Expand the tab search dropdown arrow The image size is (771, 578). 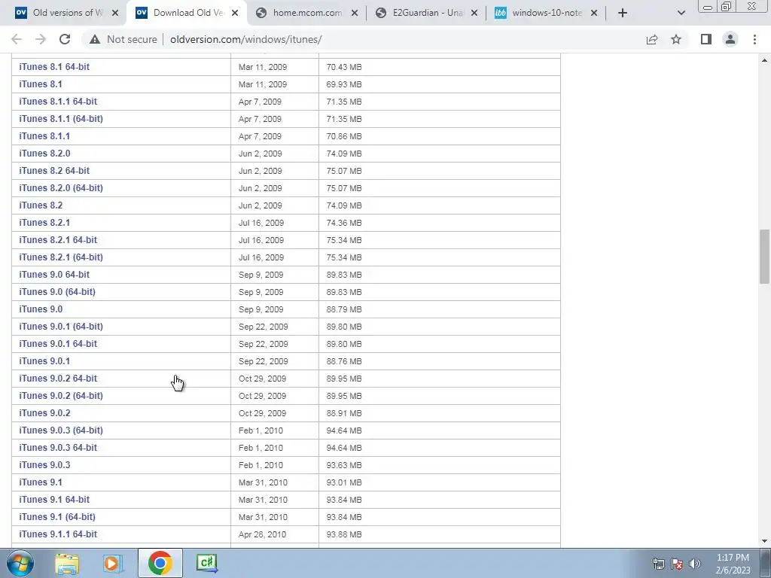point(681,13)
